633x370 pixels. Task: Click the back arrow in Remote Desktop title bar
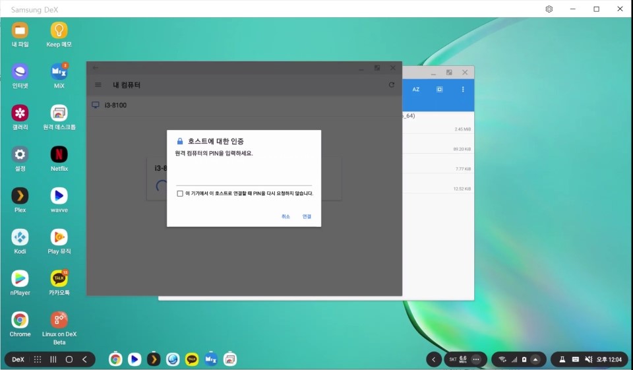pos(95,68)
